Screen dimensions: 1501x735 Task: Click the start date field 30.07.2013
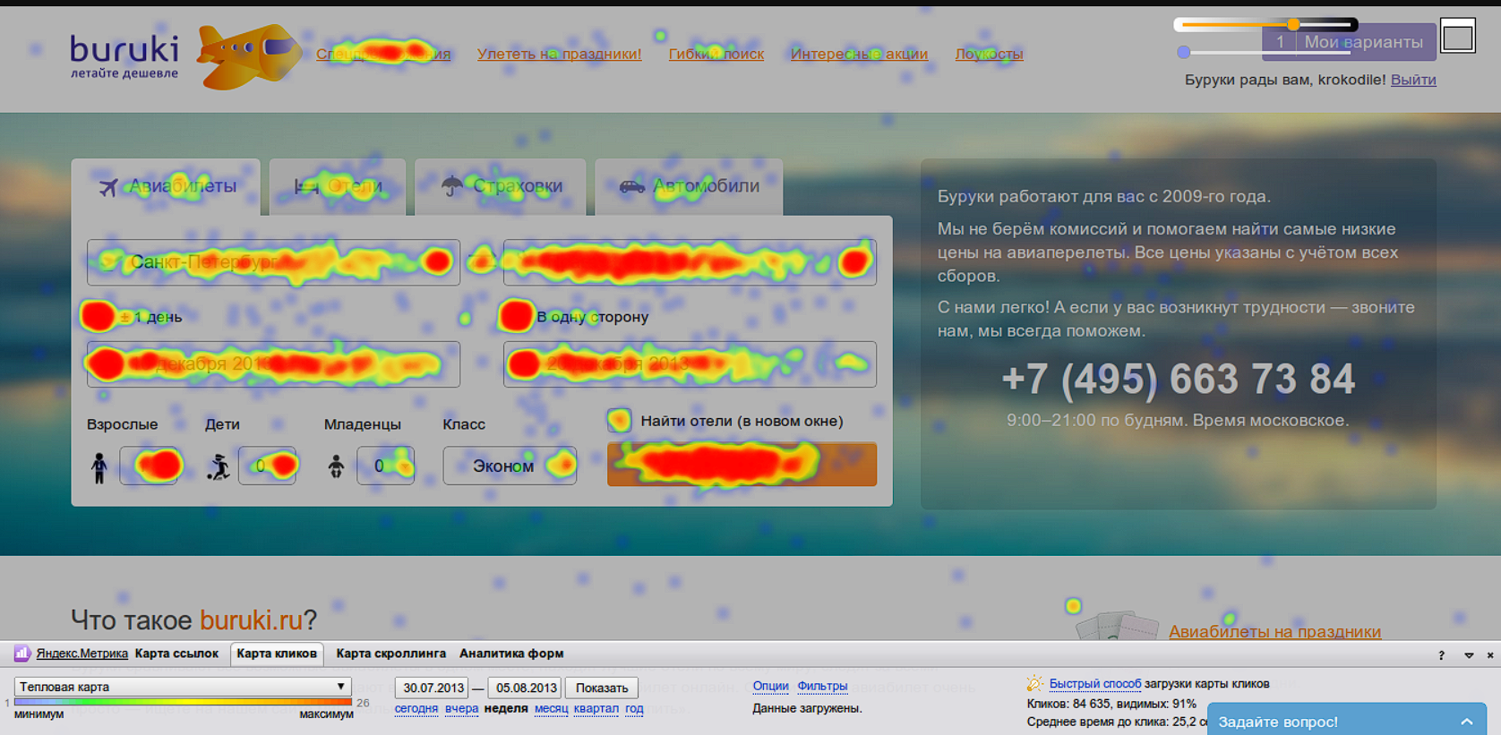433,688
